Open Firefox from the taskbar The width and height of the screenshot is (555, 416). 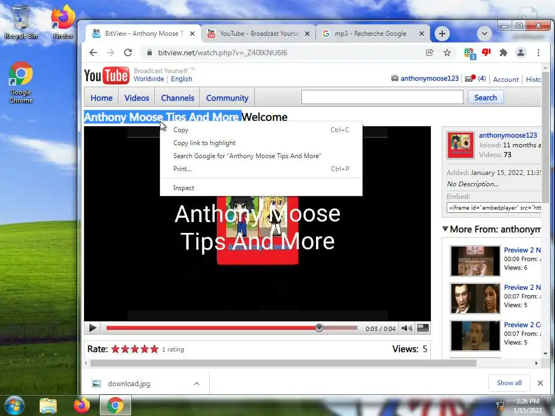tap(82, 405)
